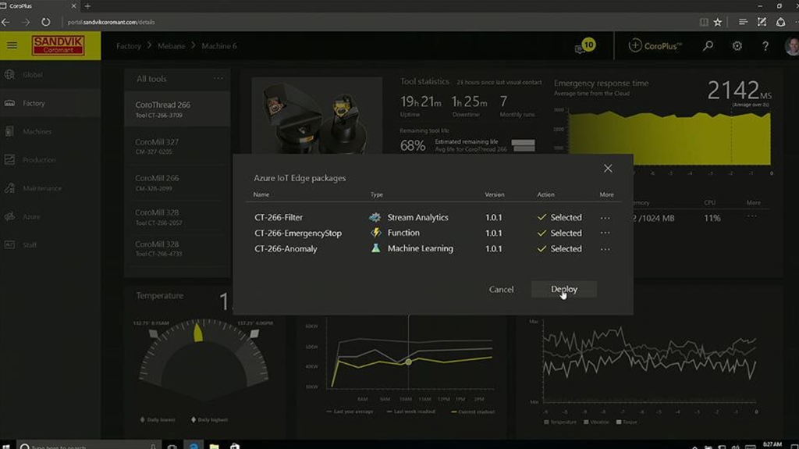The height and width of the screenshot is (449, 799).
Task: Reload the page in the browser
Action: tap(46, 22)
